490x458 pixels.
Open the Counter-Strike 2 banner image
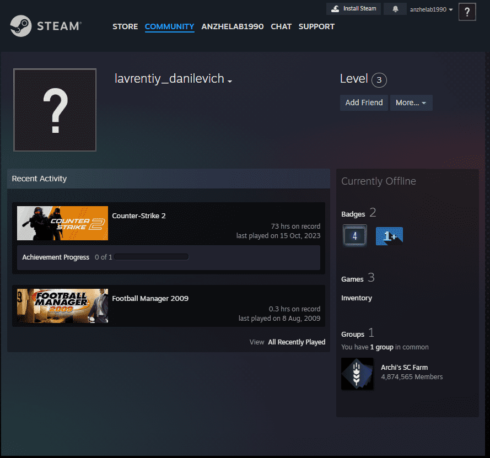(x=62, y=223)
